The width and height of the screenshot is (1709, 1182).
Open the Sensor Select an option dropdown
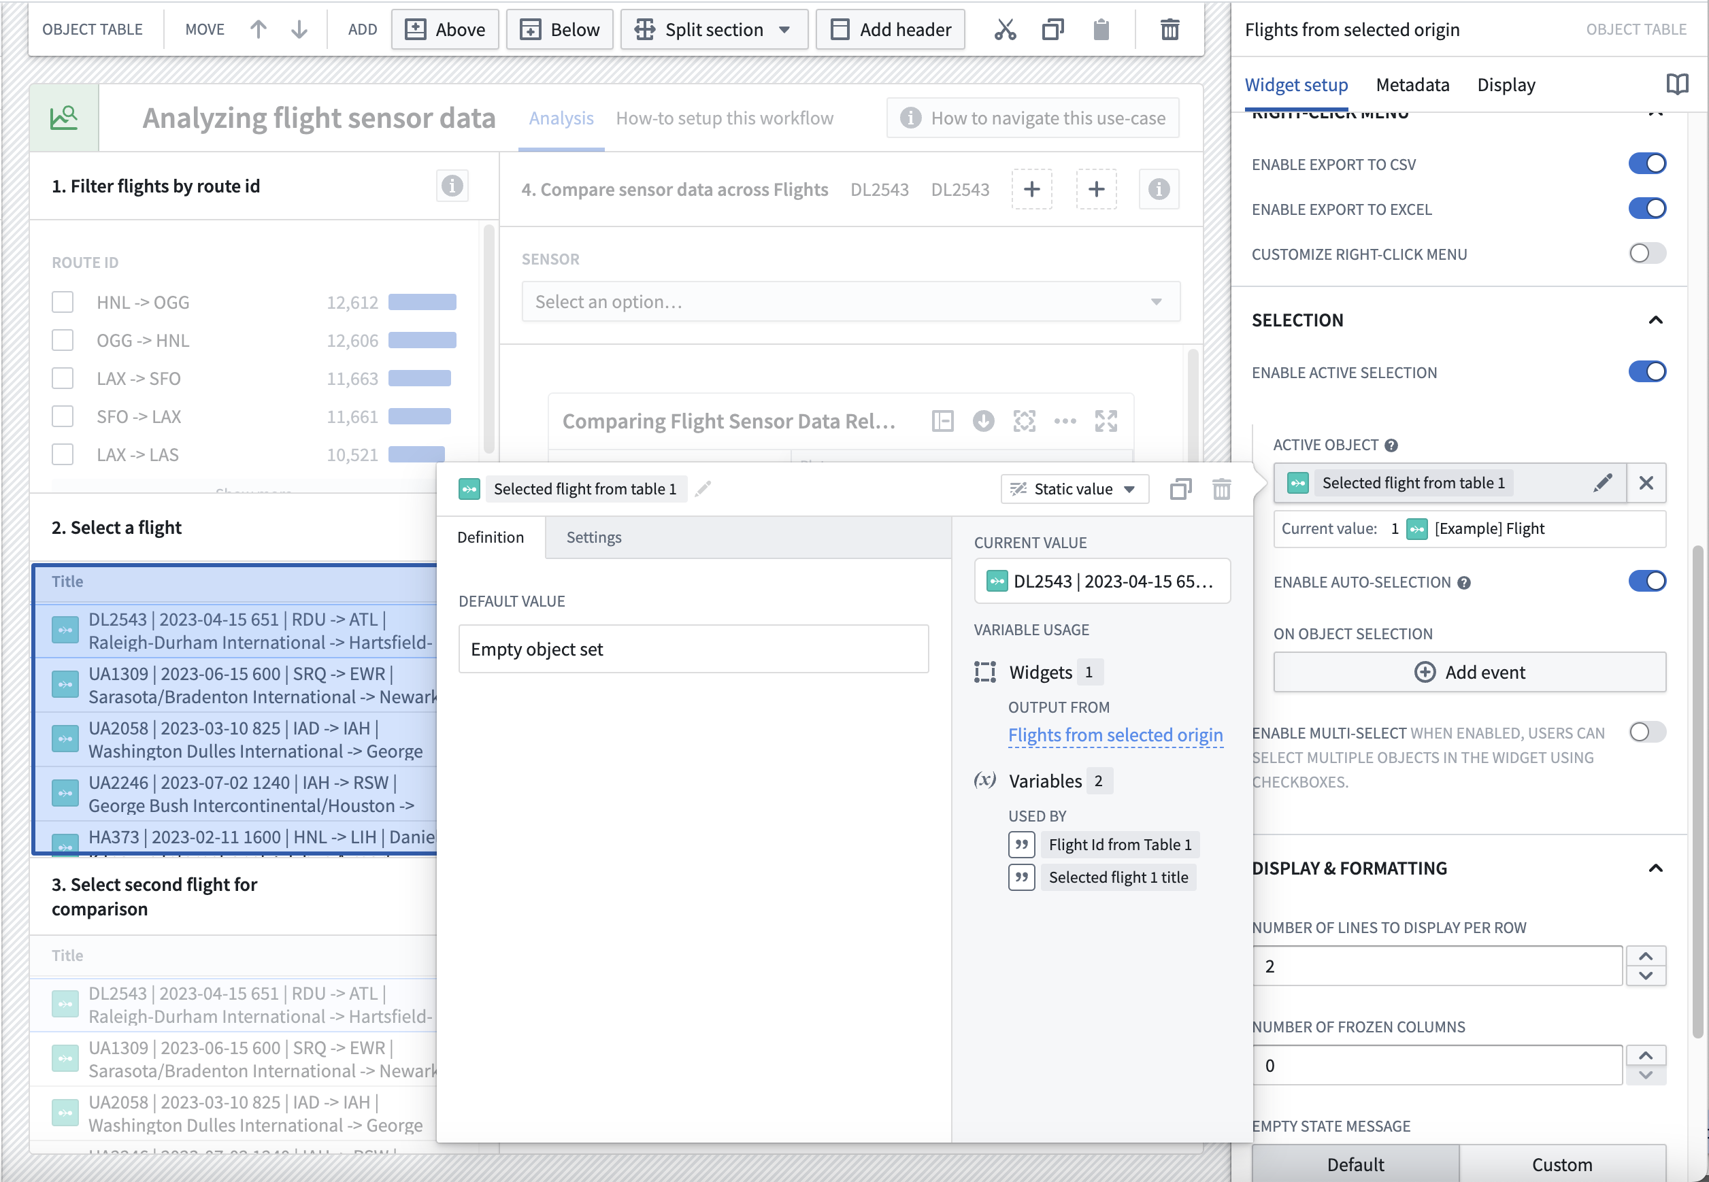850,301
